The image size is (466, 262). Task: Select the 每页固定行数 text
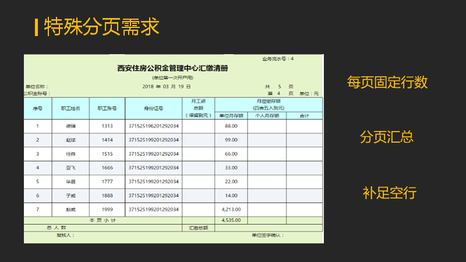387,82
